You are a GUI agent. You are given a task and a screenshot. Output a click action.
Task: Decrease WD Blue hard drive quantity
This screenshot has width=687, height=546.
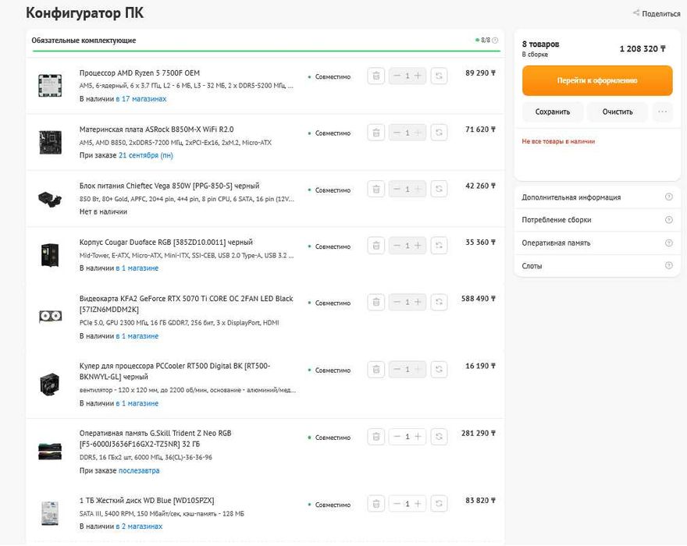click(397, 504)
